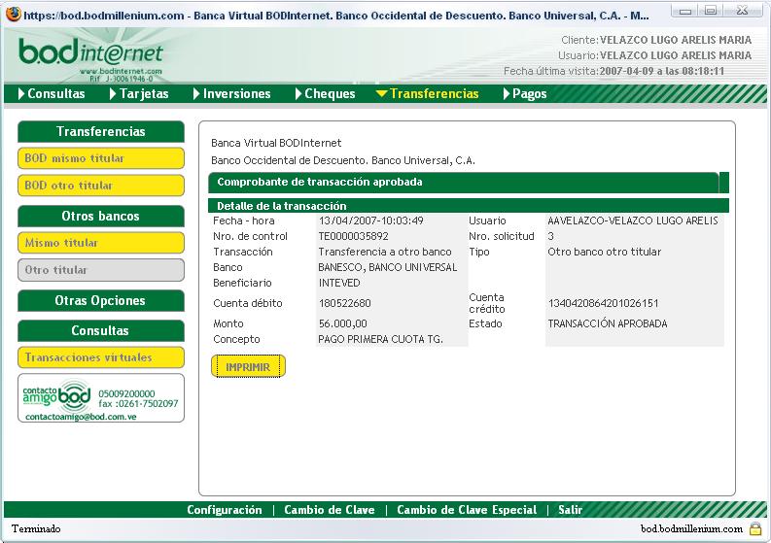Click the Consultas sidebar header
Image resolution: width=771 pixels, height=543 pixels.
(x=101, y=330)
